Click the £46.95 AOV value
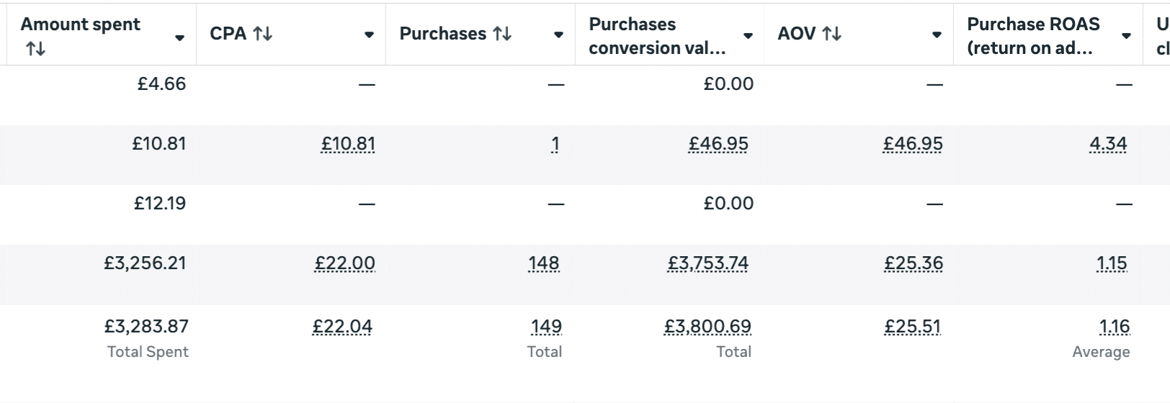The height and width of the screenshot is (403, 1170). 913,144
